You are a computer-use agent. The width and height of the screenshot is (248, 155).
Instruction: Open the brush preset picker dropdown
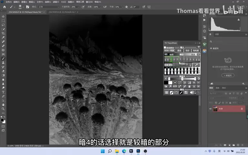pyautogui.click(x=23, y=7)
